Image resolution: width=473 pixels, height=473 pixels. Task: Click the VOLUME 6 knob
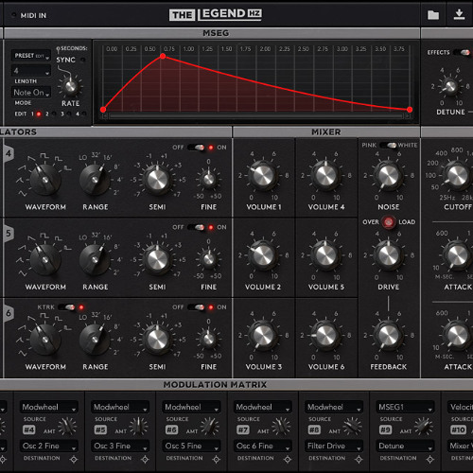[325, 335]
